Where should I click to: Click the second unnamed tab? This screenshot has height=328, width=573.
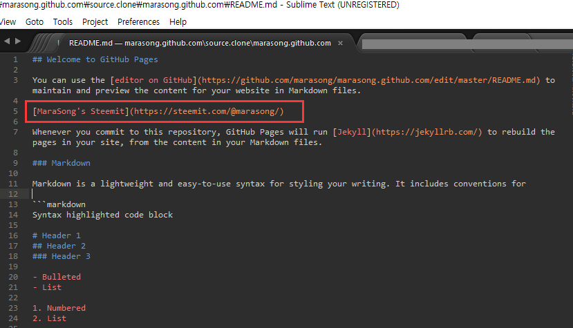point(413,43)
